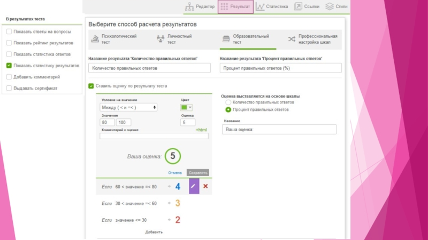Click the Стили layers icon
Viewport: 428px width, 240px height.
point(330,6)
